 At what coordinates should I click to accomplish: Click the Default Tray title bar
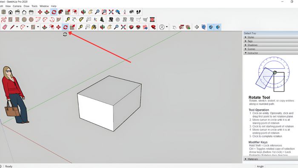271,33
